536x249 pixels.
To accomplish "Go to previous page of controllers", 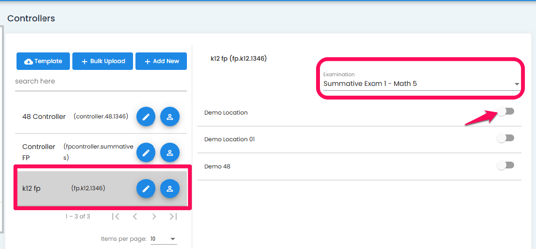I will tap(134, 216).
